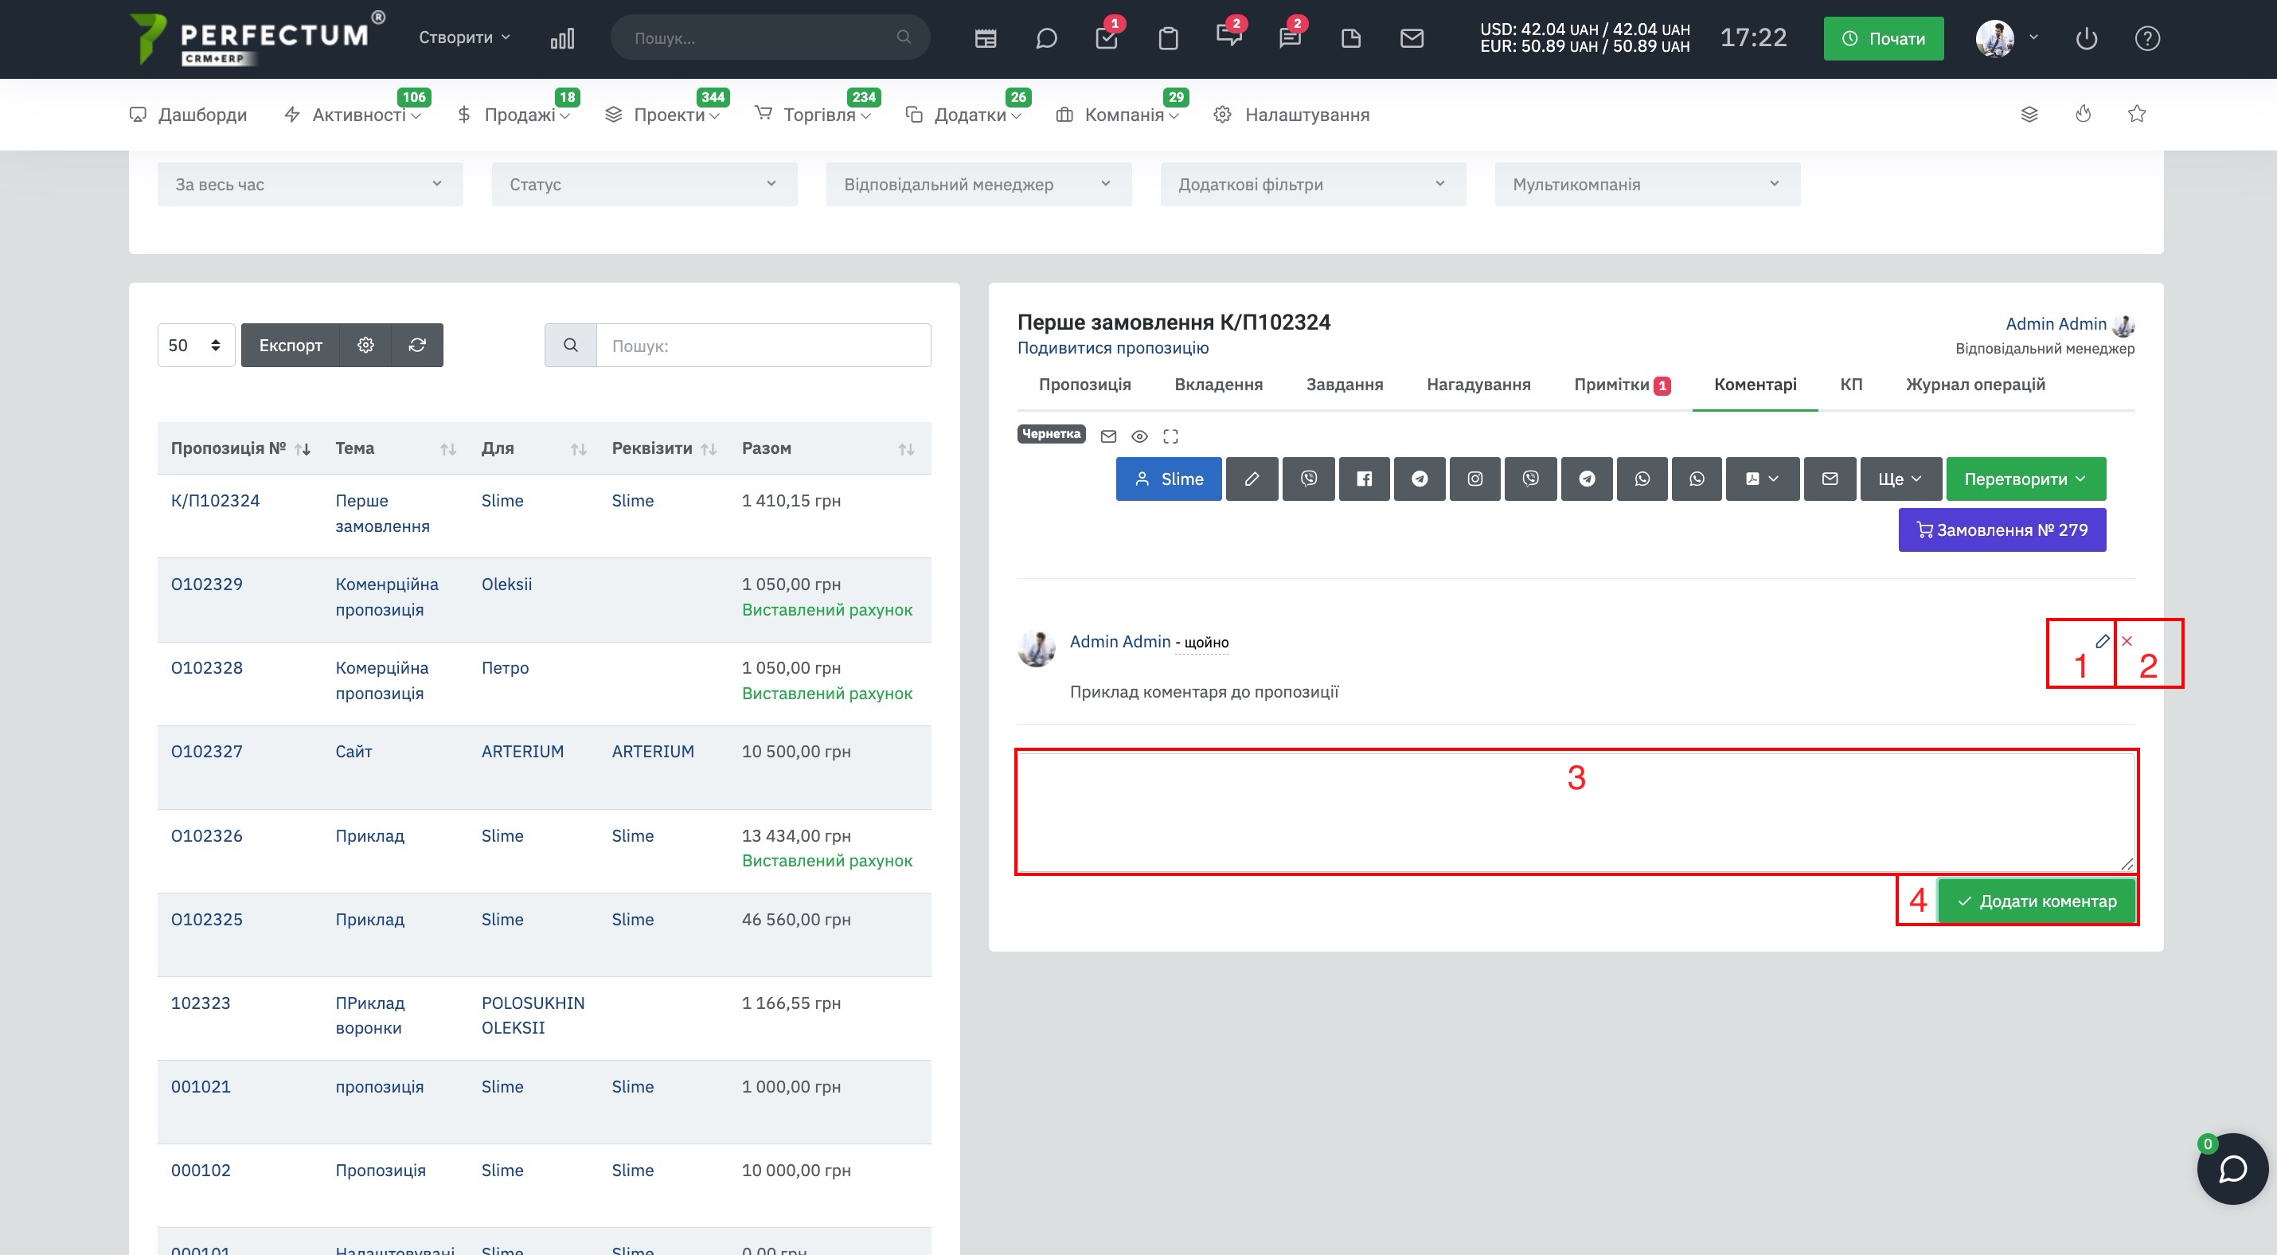This screenshot has height=1255, width=2277.
Task: Open the Facebook icon in proposal toolbar
Action: [1364, 478]
